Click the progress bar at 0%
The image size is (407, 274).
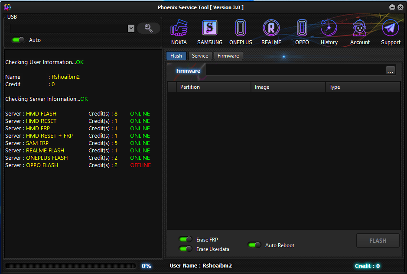(x=71, y=266)
